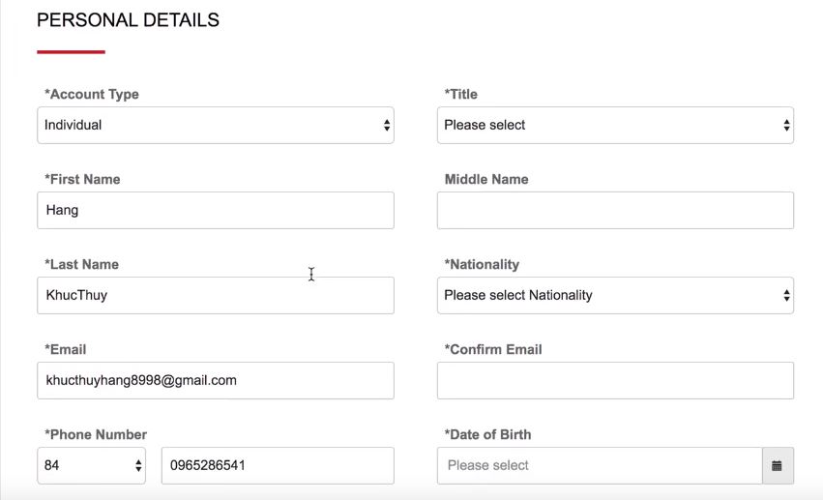Click the phone number field 0965286541

click(278, 465)
